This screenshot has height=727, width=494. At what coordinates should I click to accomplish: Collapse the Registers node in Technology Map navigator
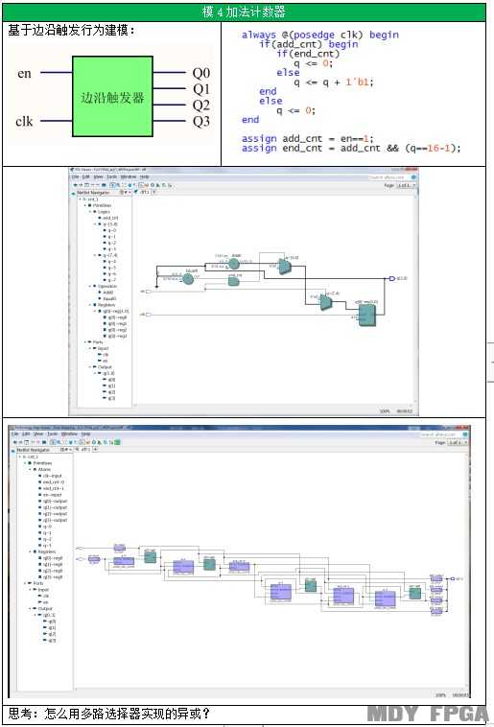pos(31,551)
